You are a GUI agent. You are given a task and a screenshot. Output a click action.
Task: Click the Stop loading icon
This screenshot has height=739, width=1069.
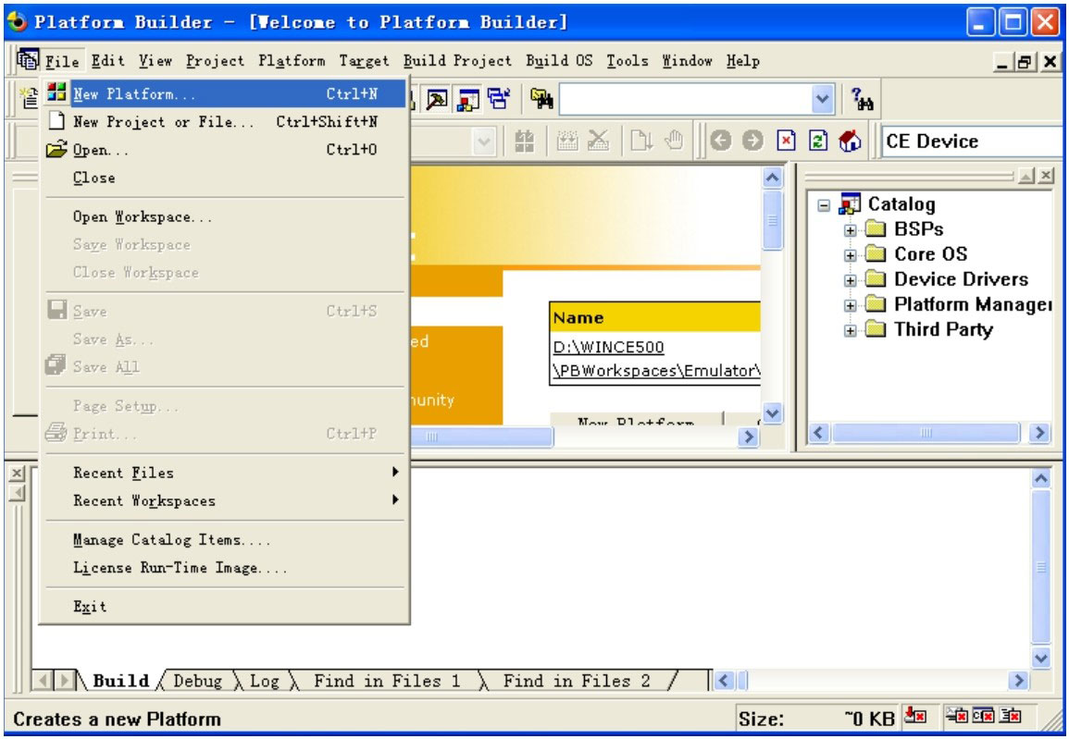pyautogui.click(x=786, y=141)
